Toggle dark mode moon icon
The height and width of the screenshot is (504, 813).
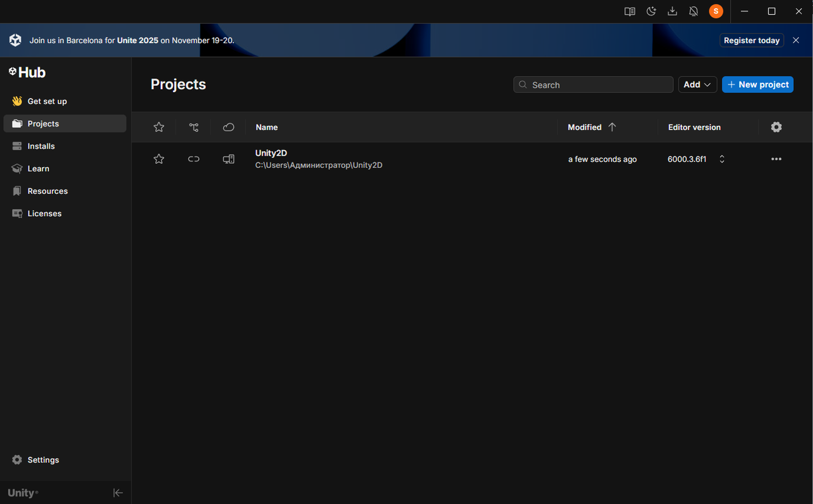(x=651, y=11)
